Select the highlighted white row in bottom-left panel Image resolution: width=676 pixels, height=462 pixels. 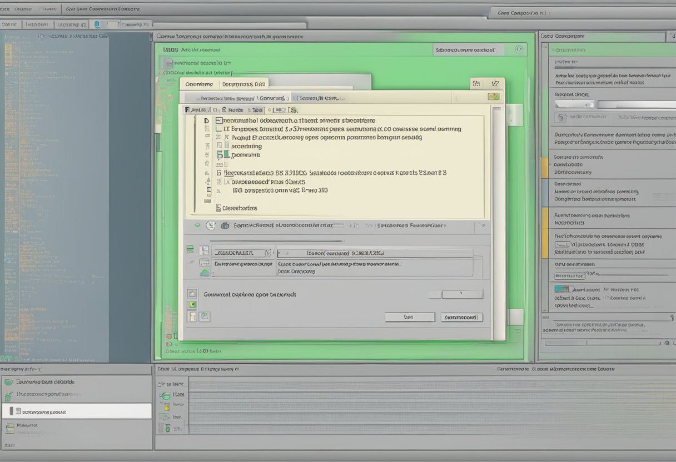77,411
